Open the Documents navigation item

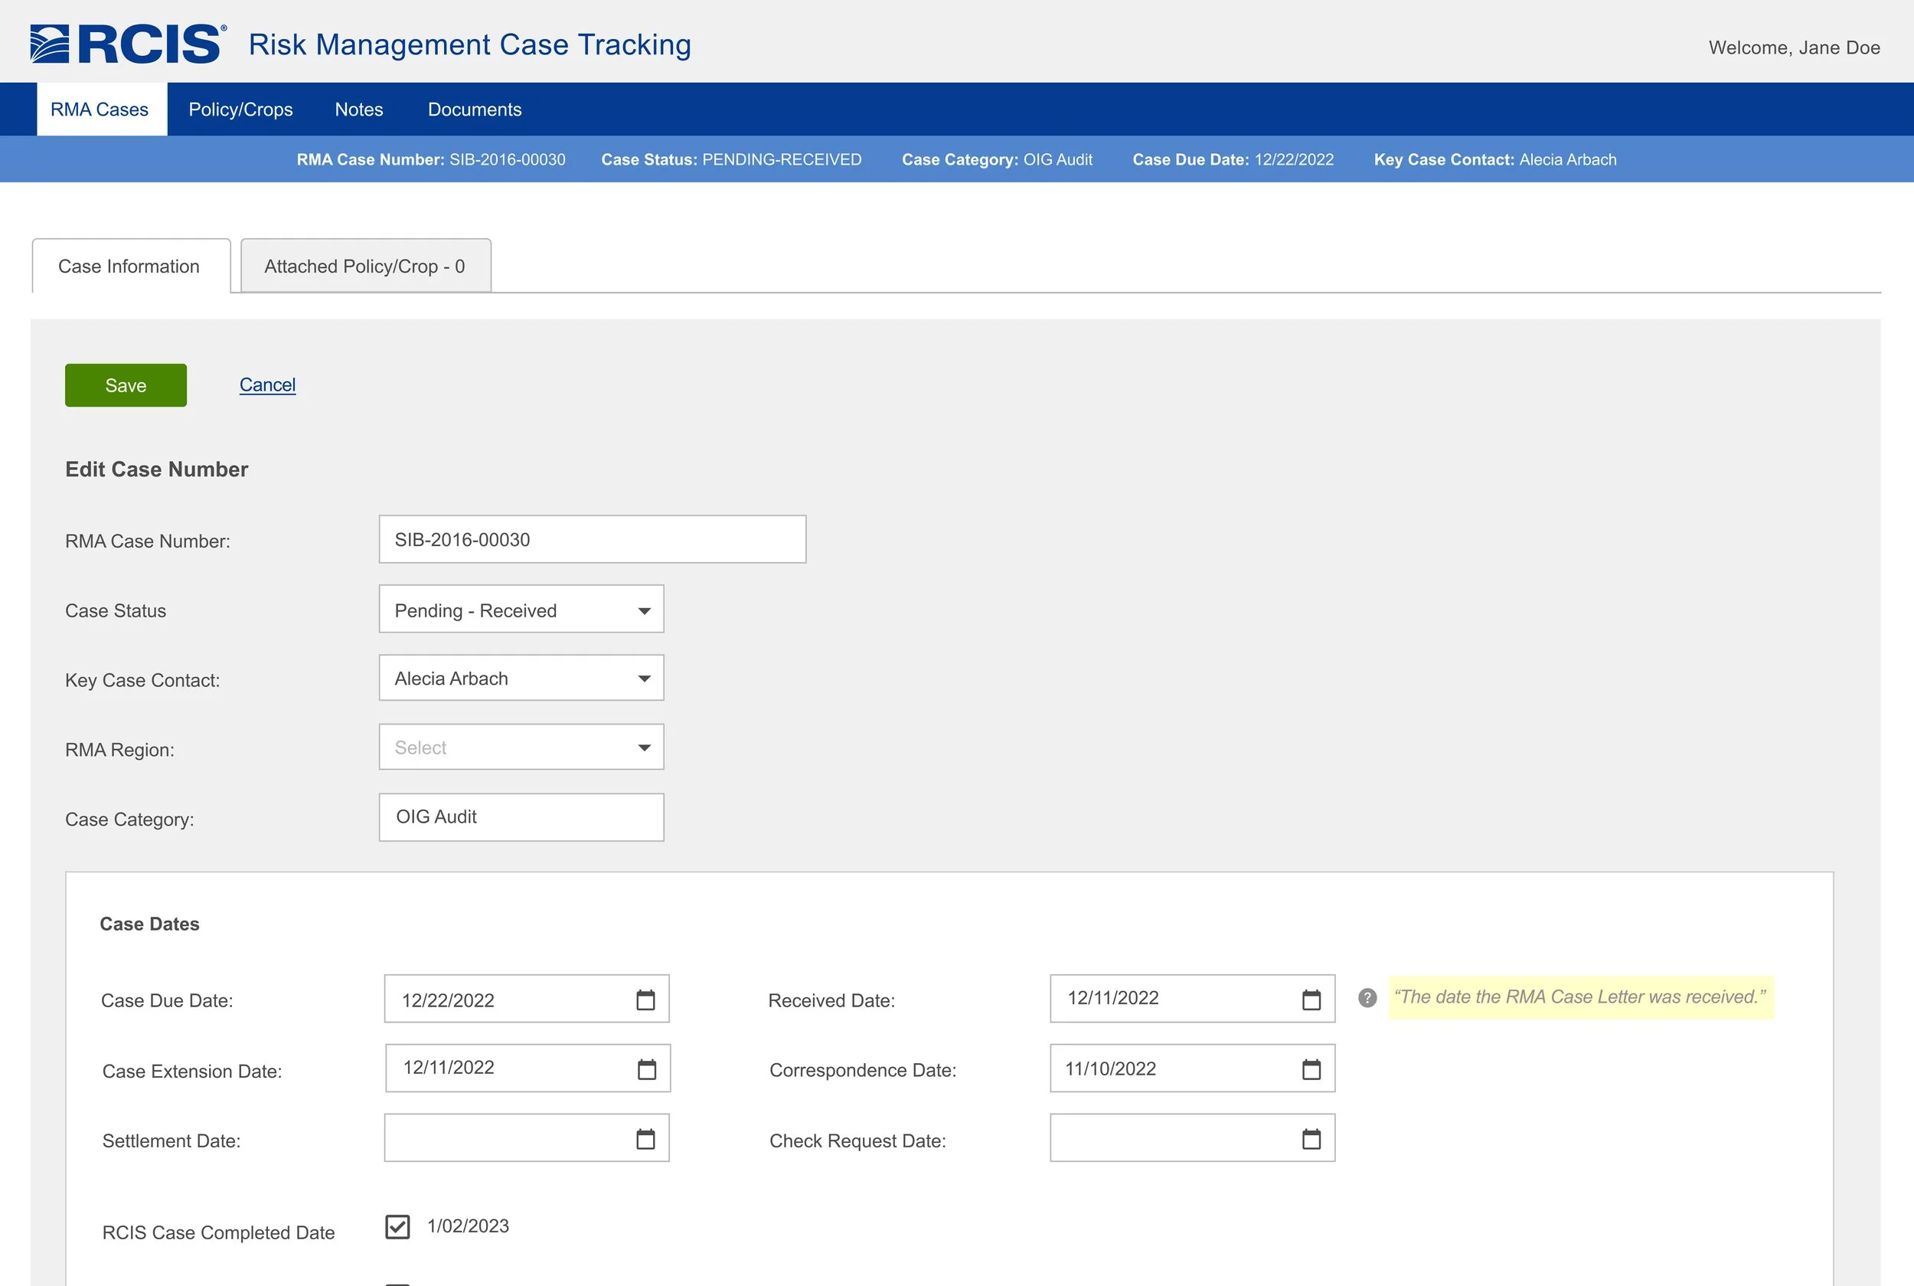[x=474, y=109]
